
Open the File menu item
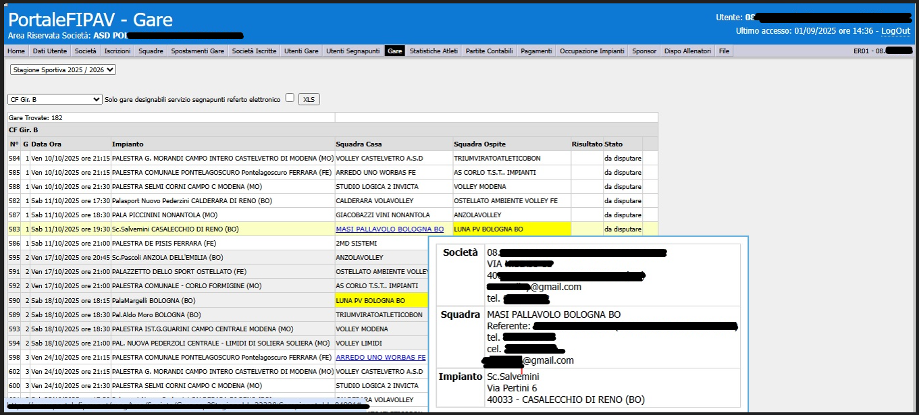[x=724, y=51]
